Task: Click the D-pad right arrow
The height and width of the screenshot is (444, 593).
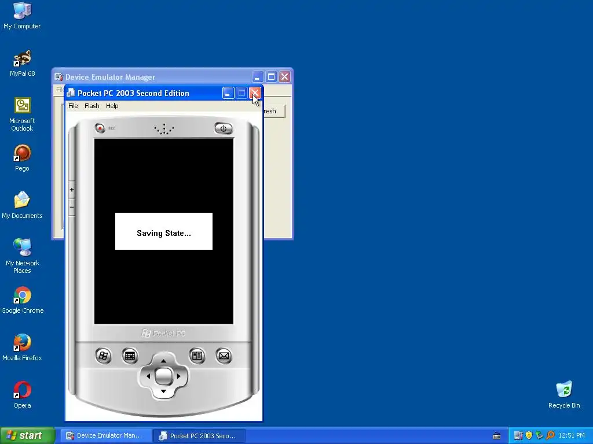Action: [178, 376]
